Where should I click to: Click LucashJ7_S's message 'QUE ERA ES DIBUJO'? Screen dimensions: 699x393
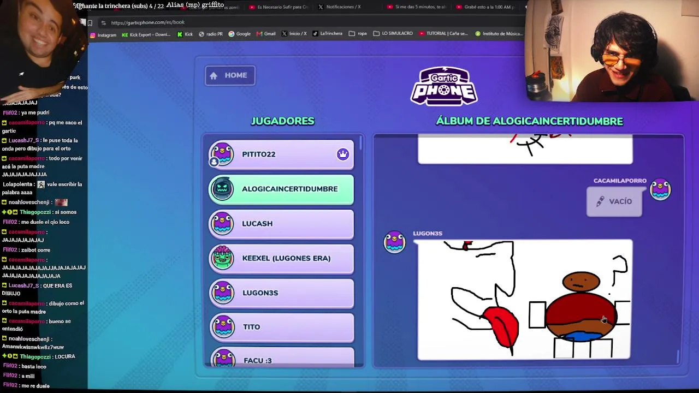point(37,289)
